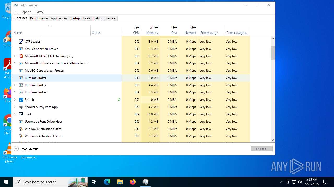Screen dimensions: 334x187
Task: Collapse view with Fewer details arrow
Action: point(16,149)
